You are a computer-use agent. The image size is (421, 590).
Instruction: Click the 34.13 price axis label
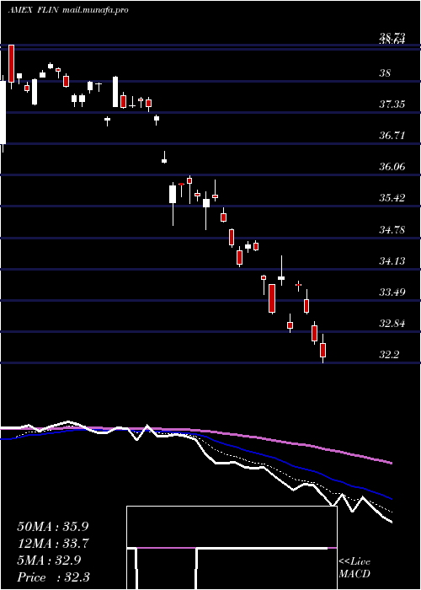click(392, 260)
